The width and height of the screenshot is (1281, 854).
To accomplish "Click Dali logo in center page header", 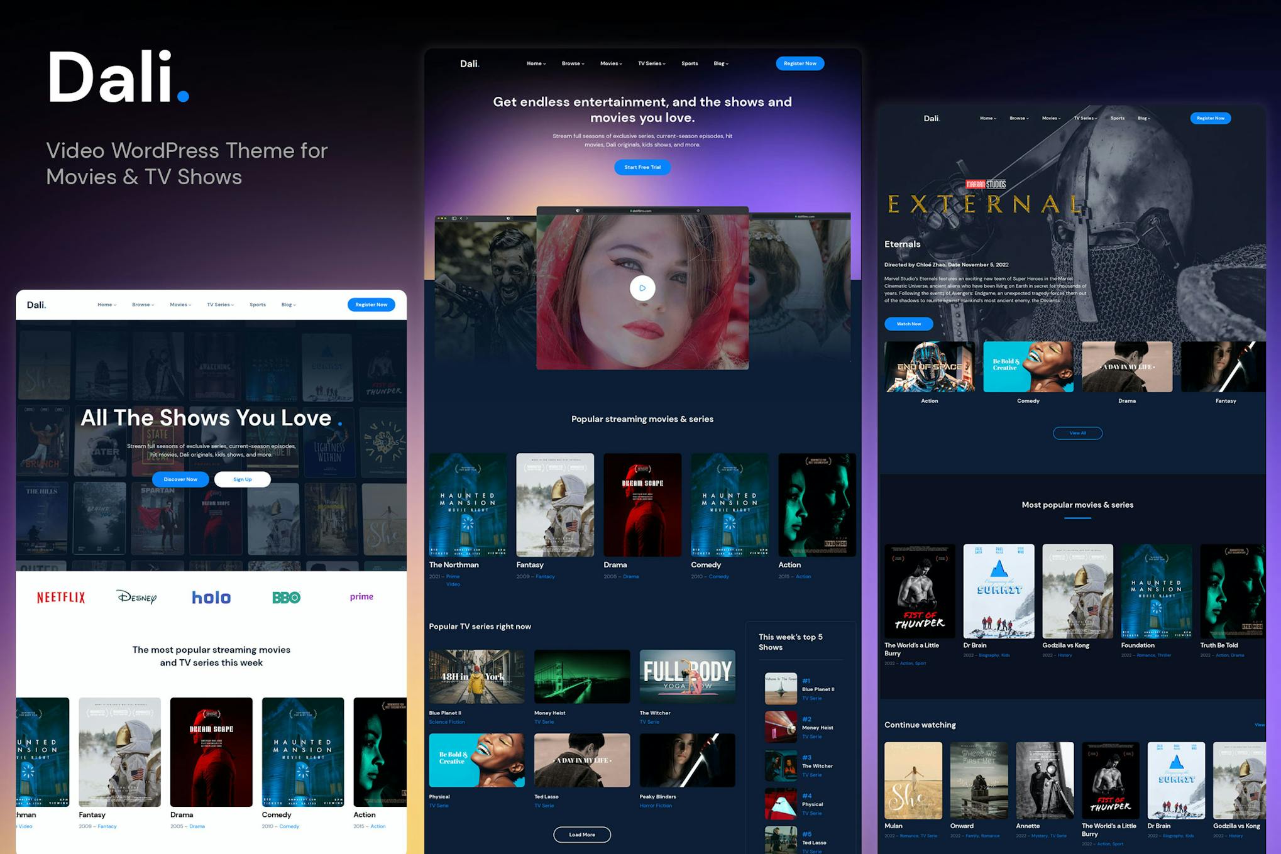I will (470, 63).
